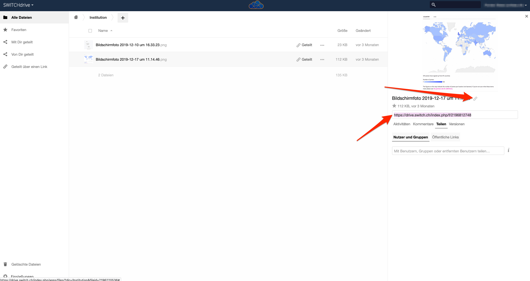This screenshot has height=281, width=530.
Task: Open the user account dropdown menu
Action: tap(506, 5)
